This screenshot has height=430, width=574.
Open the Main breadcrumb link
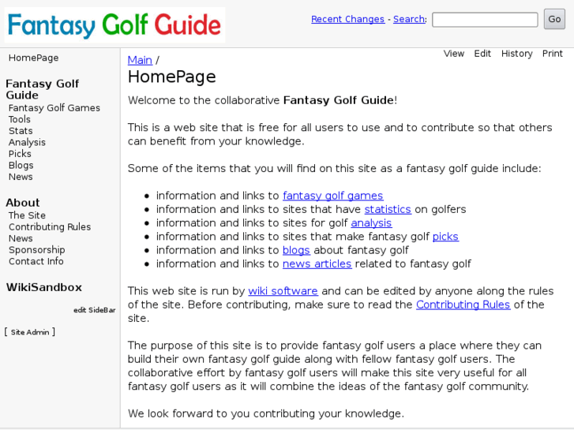140,60
